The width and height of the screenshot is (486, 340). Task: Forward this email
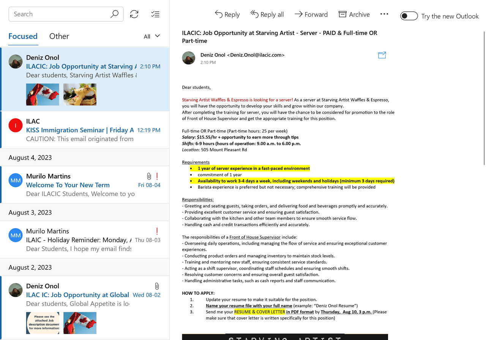pos(311,14)
